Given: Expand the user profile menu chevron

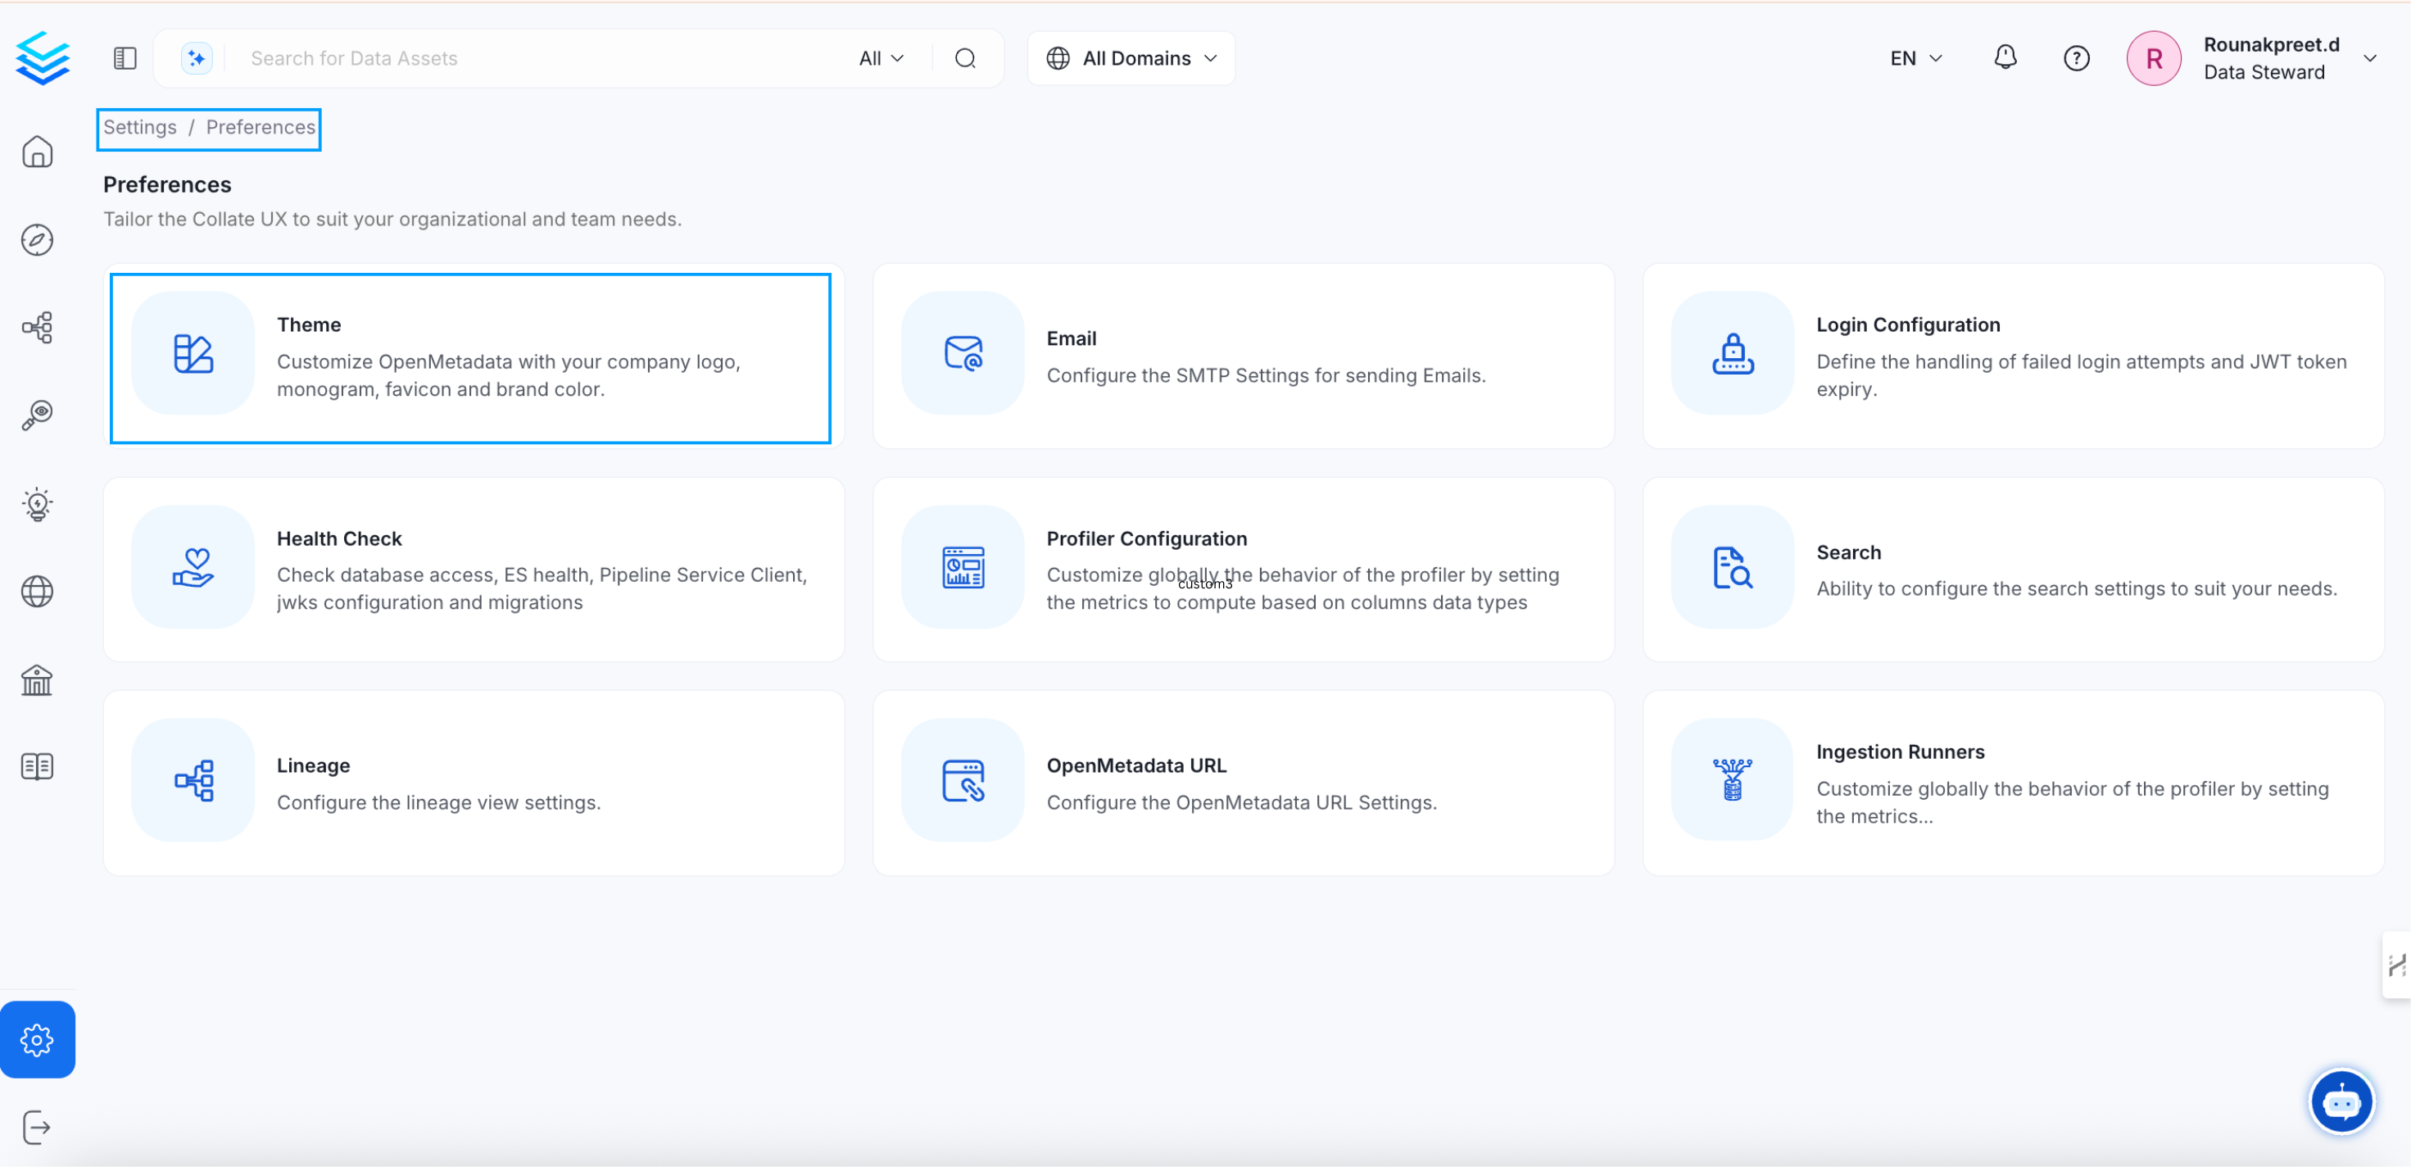Looking at the screenshot, I should [x=2369, y=58].
